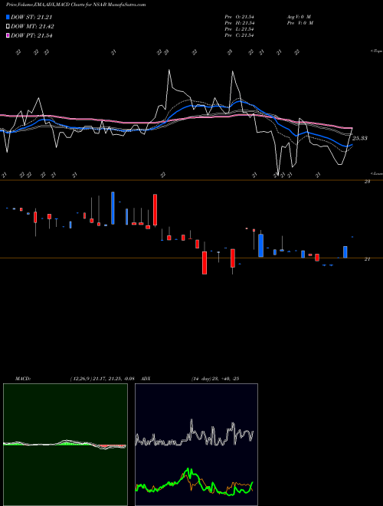The width and height of the screenshot is (383, 506).
Task: Click the 'Pre C: 21.54' close value
Action: tap(240, 35)
